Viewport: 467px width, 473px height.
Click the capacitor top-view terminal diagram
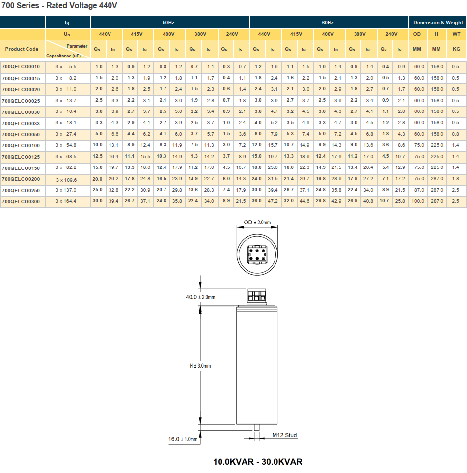(x=257, y=251)
